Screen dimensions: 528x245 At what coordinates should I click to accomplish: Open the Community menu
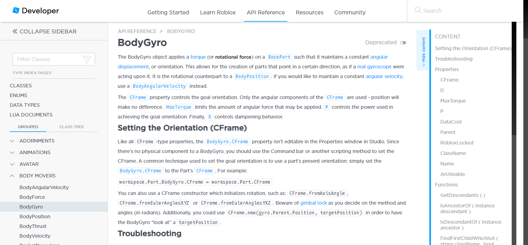350,12
